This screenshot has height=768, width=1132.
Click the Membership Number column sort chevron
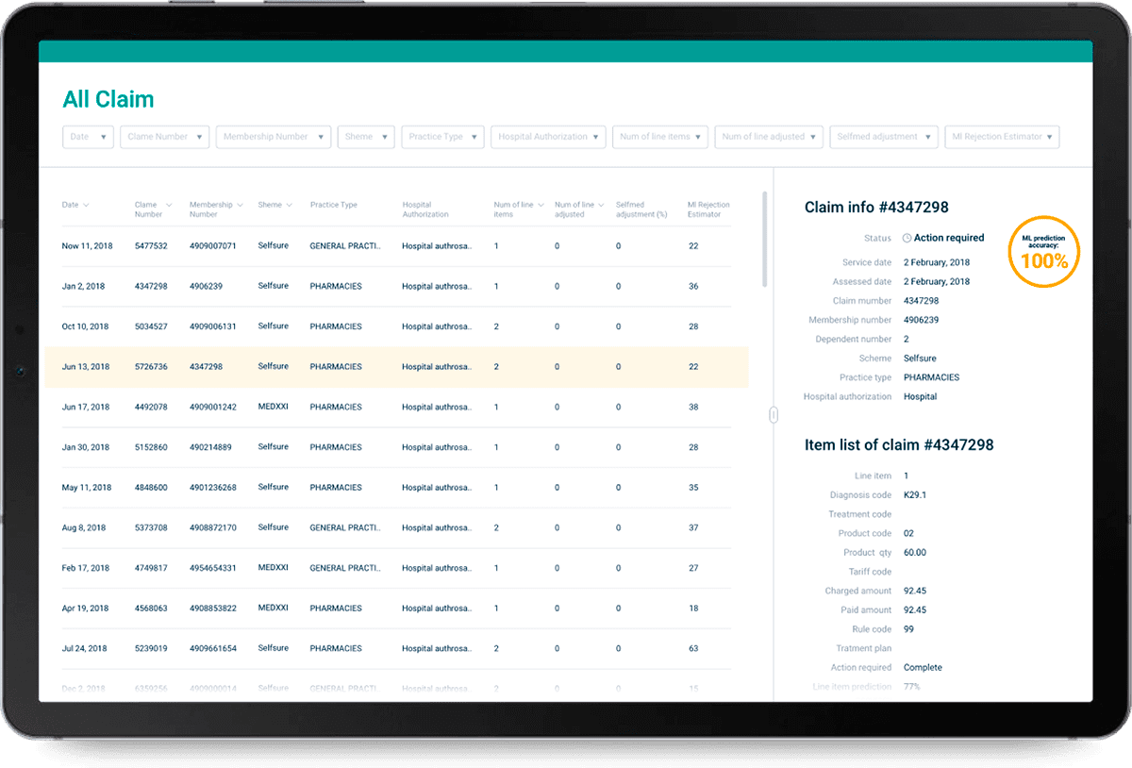tap(241, 205)
